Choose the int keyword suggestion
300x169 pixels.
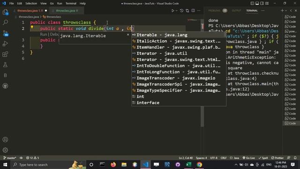point(179,96)
